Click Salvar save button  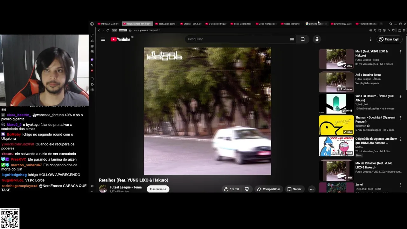point(294,189)
